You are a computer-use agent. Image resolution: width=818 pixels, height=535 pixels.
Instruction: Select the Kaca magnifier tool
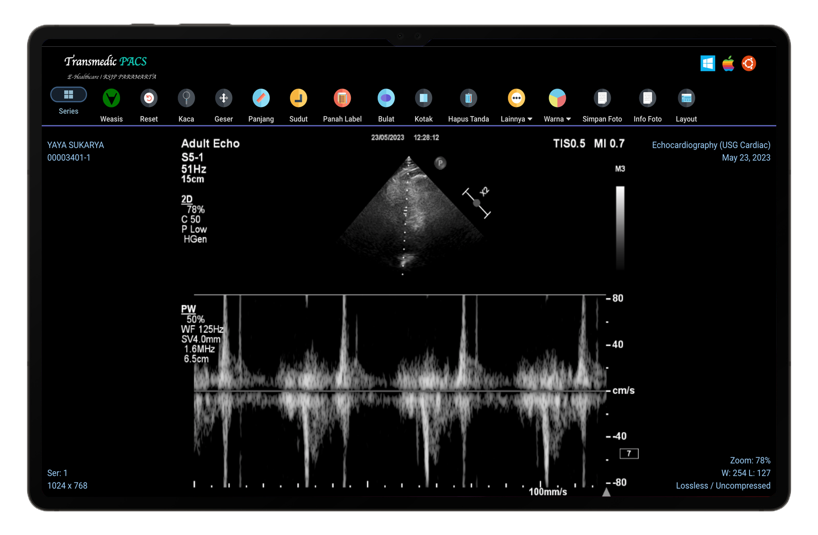(186, 98)
